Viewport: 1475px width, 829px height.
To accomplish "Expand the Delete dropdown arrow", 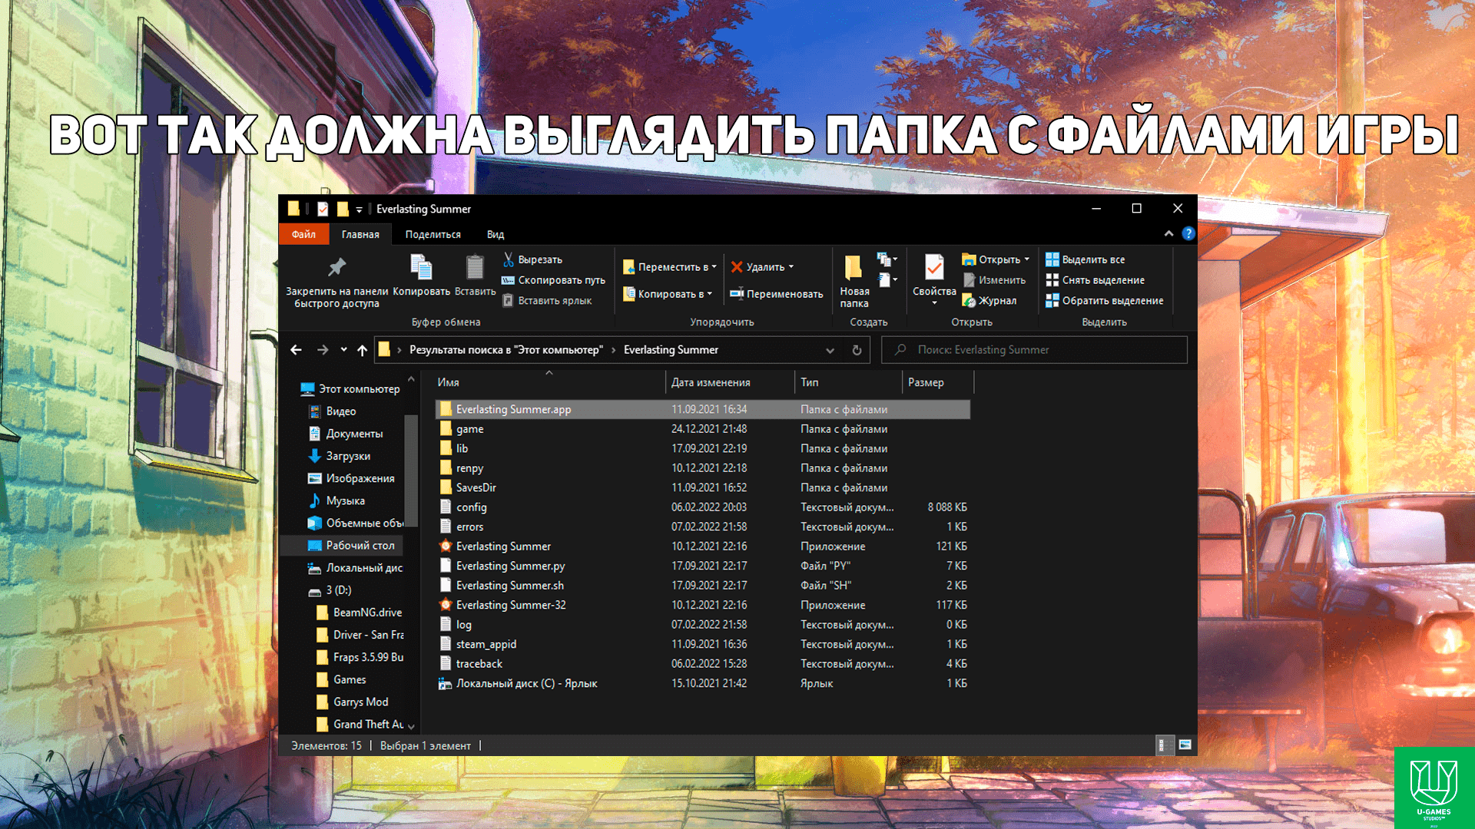I will [791, 267].
